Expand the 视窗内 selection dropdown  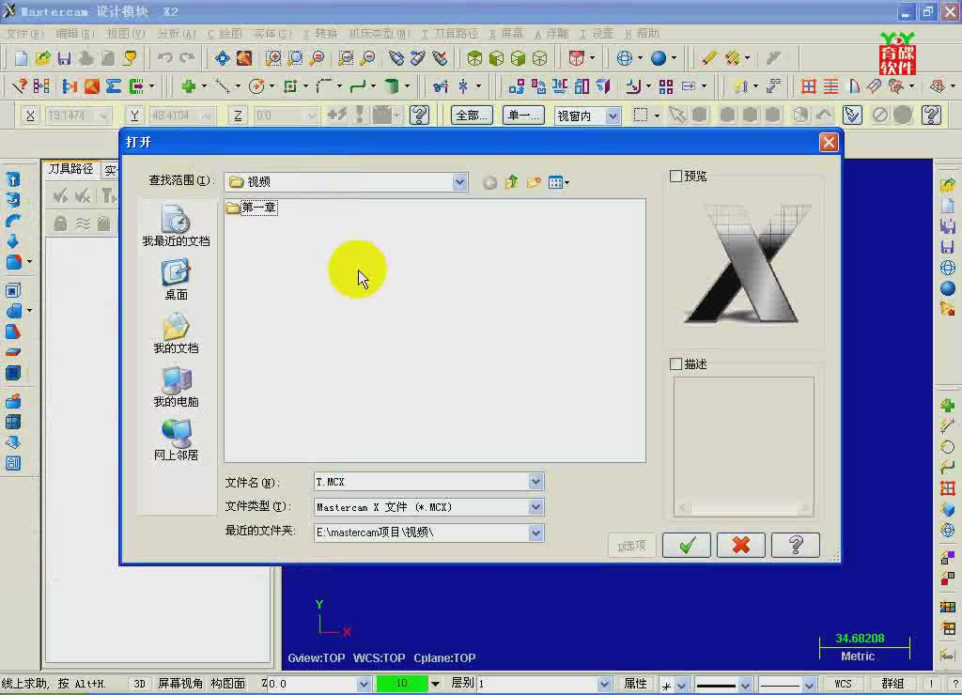click(613, 116)
